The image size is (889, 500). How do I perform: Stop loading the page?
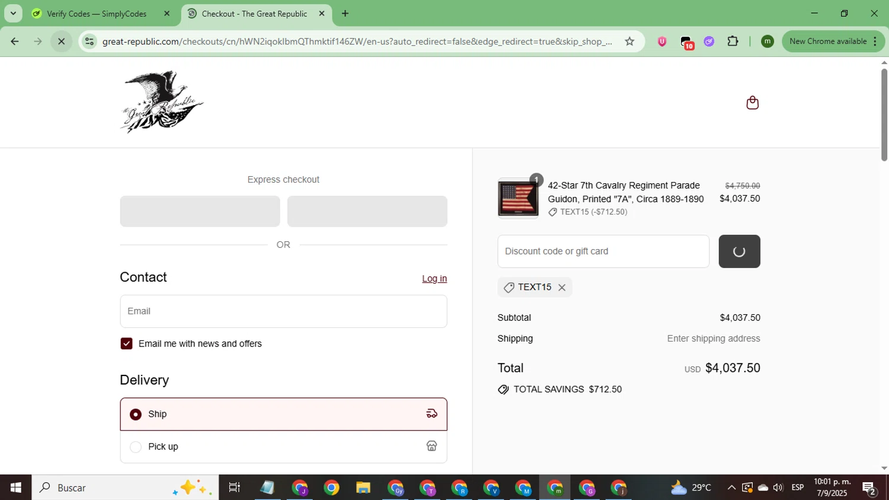[61, 42]
